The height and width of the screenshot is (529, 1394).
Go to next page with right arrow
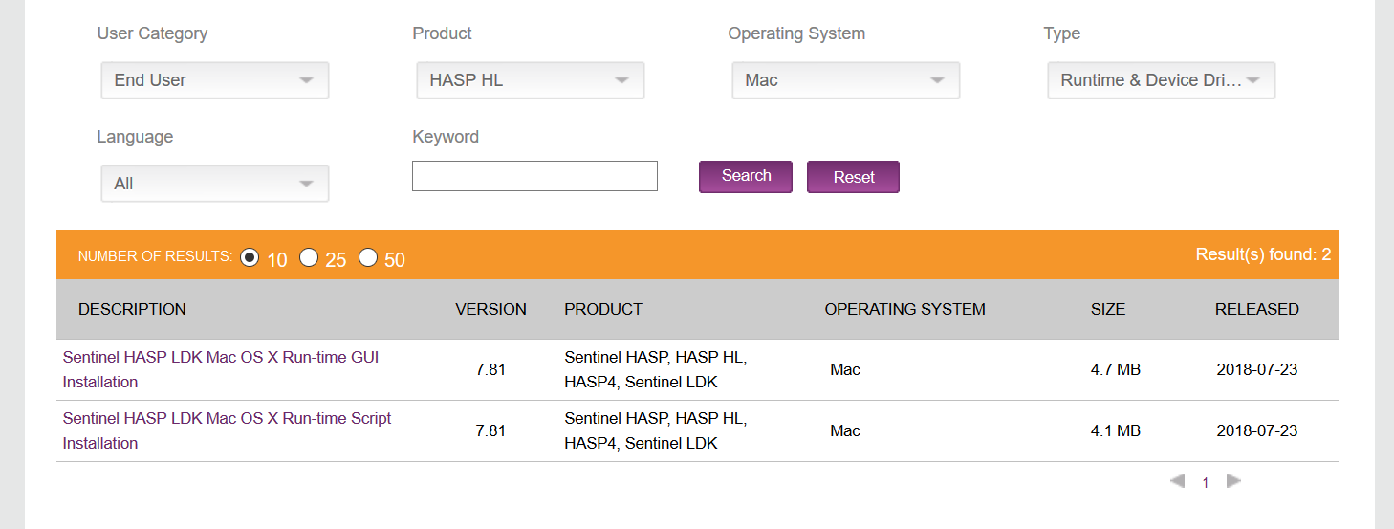(1233, 481)
